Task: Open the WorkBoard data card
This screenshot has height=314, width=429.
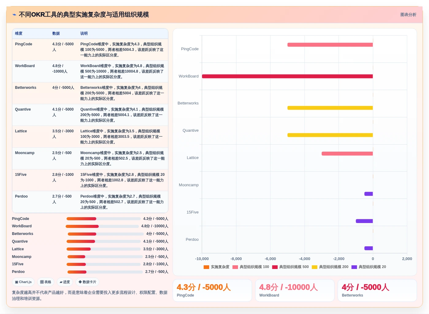Action: (295, 290)
